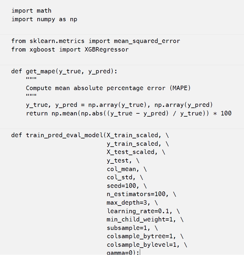
Task: Click the return np.mean statement
Action: pyautogui.click(x=129, y=113)
